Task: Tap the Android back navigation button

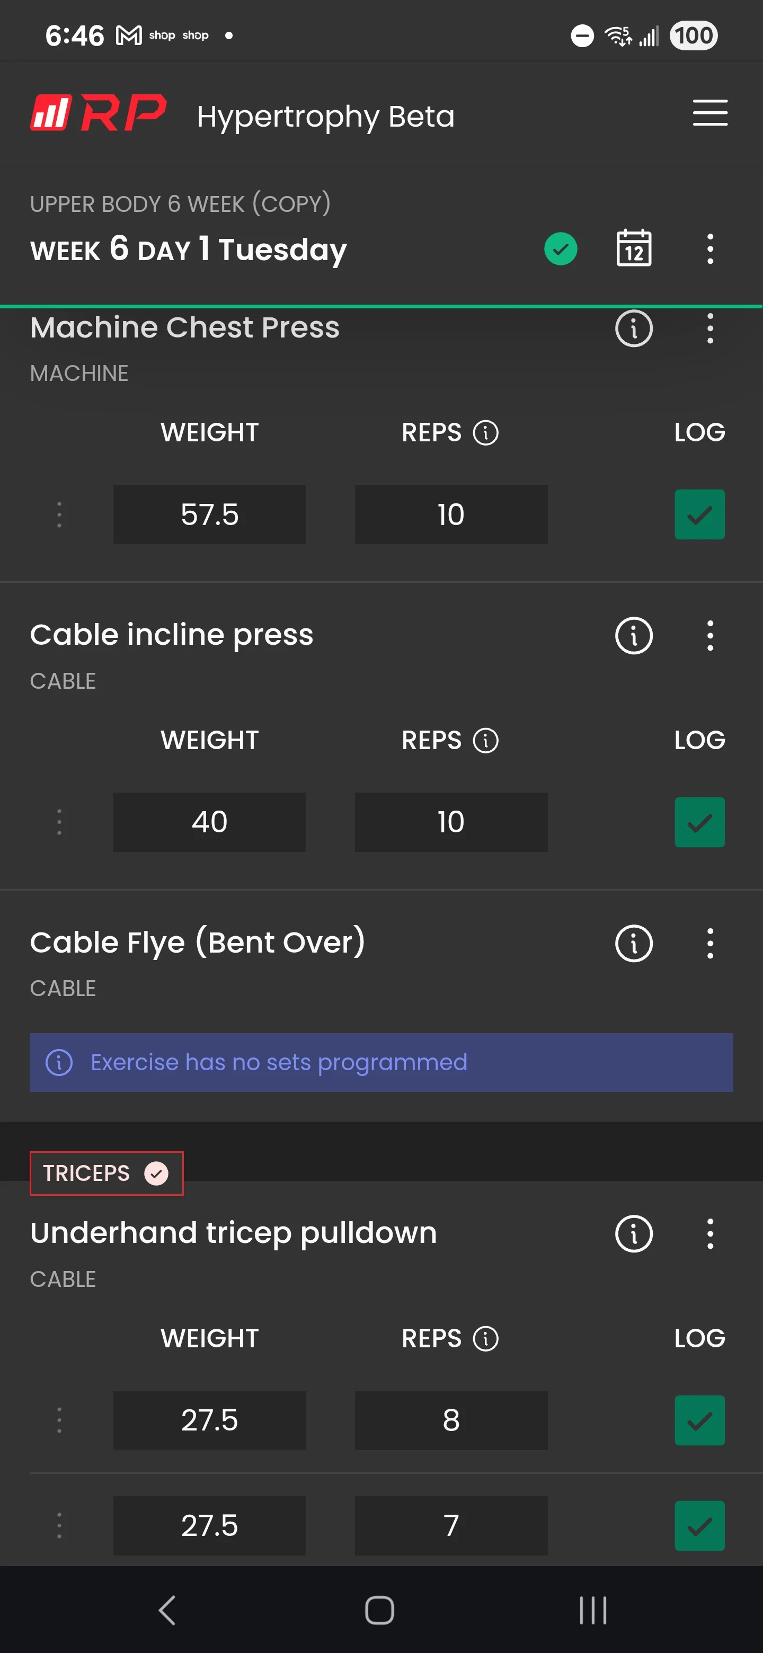Action: click(167, 1610)
